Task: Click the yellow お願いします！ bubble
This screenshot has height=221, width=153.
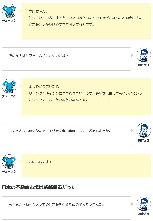Action: tap(87, 165)
